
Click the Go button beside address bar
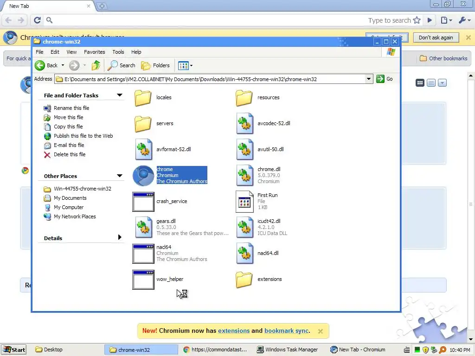(x=385, y=79)
